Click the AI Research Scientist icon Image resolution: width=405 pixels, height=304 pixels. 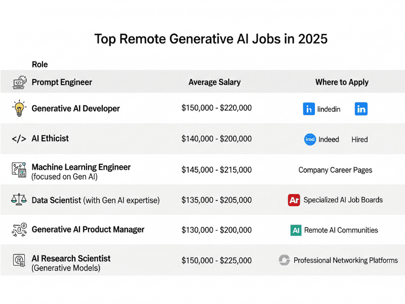(x=19, y=260)
